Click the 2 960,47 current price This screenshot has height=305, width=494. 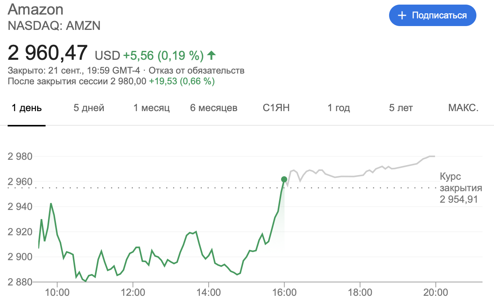point(48,53)
